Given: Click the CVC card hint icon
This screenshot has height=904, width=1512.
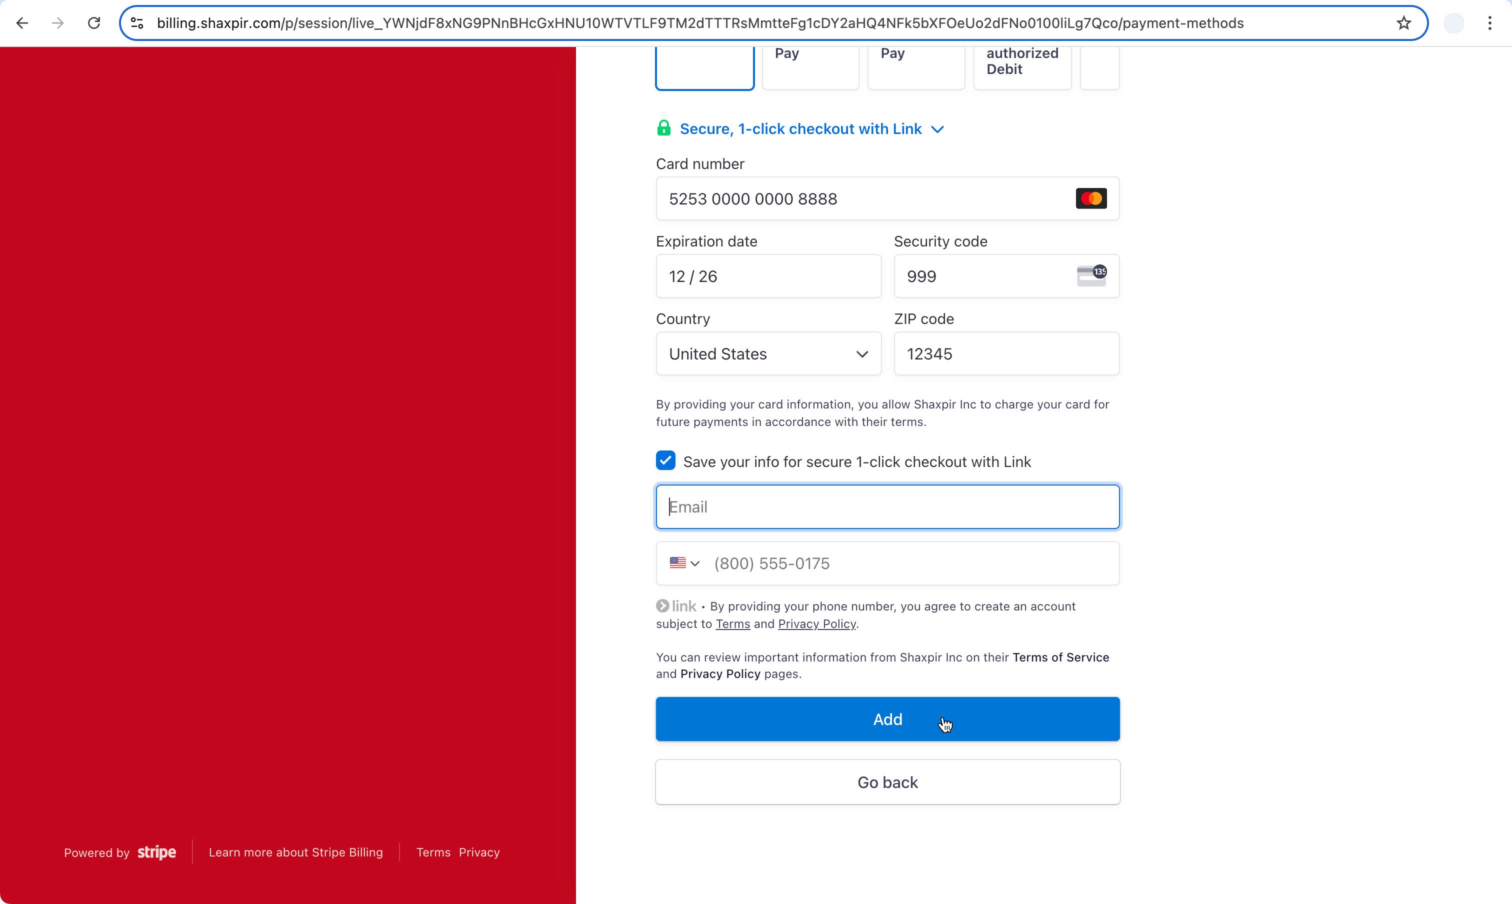Looking at the screenshot, I should pos(1091,276).
